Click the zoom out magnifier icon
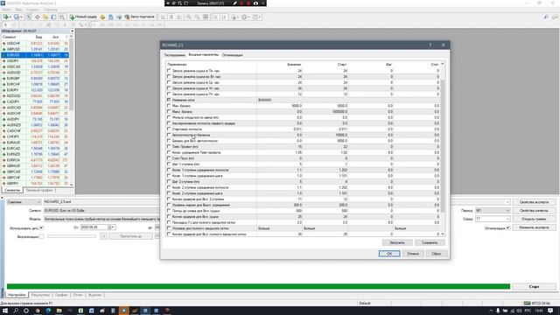560x315 pixels. 197,17
